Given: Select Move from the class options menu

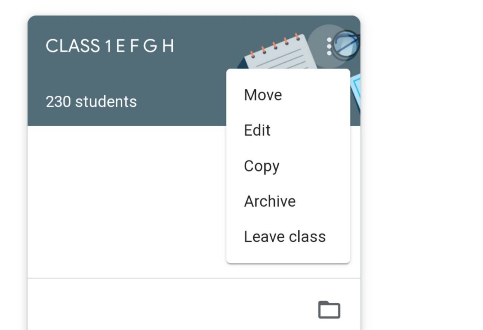Looking at the screenshot, I should [263, 94].
